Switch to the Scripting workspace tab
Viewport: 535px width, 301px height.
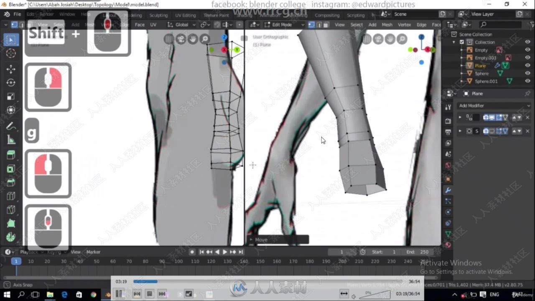(356, 15)
